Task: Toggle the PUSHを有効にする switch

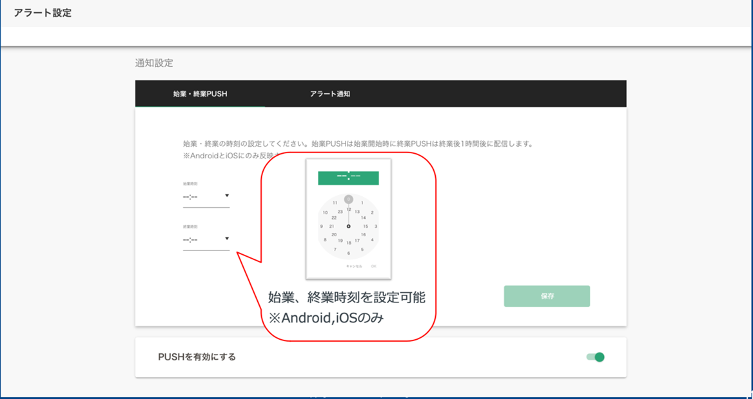Action: 596,357
